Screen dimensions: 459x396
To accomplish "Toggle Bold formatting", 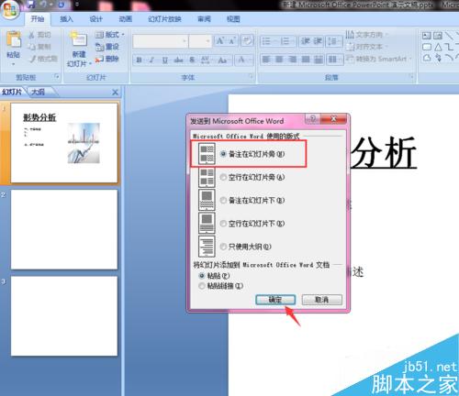I will [139, 60].
